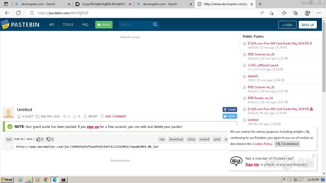Open the Collections icon
Viewport: 326px width, 183px height.
[x=295, y=13]
